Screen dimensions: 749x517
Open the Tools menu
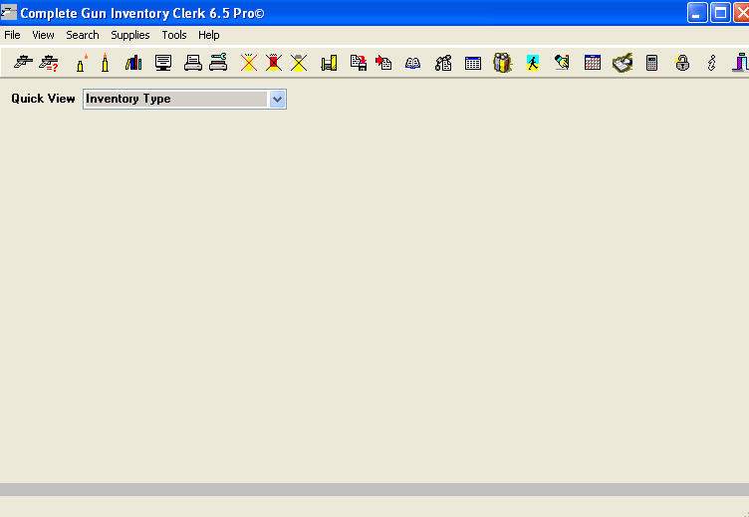(x=174, y=35)
